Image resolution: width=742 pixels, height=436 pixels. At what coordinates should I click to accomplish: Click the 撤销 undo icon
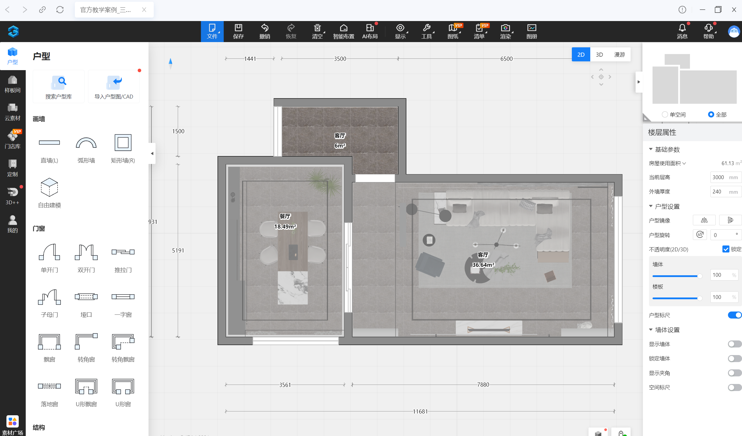264,28
